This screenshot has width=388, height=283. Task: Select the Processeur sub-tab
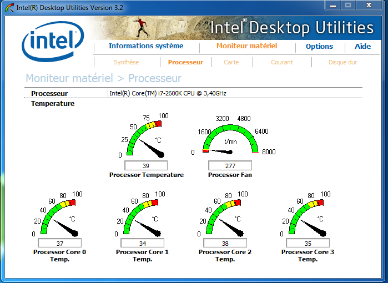click(x=185, y=62)
